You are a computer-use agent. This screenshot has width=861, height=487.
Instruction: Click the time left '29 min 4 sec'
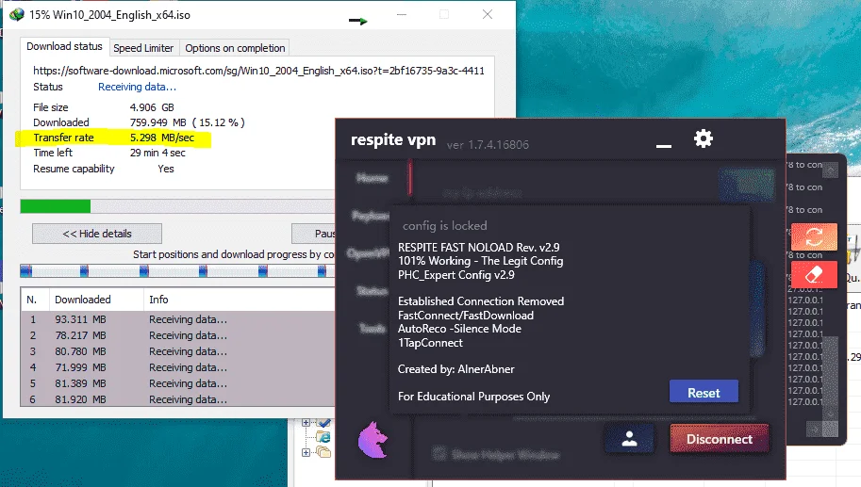pos(157,153)
